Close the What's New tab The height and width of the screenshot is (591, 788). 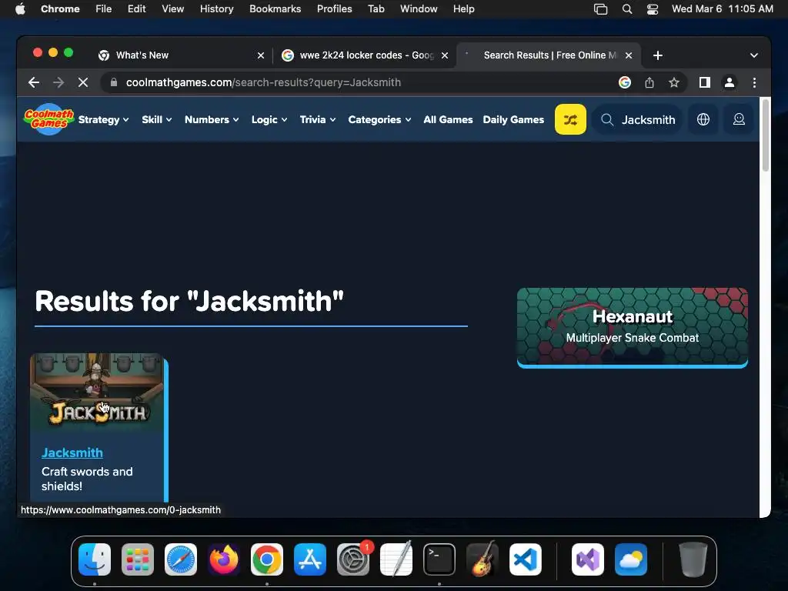tap(260, 55)
